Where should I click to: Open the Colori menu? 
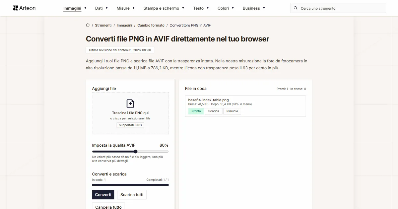coord(223,8)
